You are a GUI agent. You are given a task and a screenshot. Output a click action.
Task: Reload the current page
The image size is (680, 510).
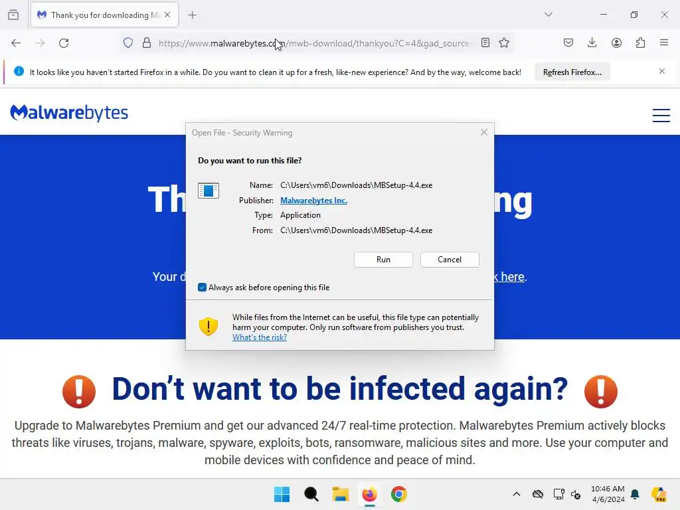[64, 43]
